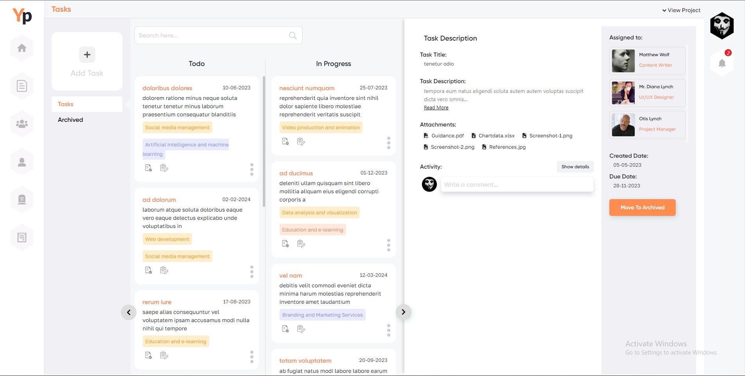Click the search magnifier icon
Screen dimensions: 745x376
click(293, 36)
